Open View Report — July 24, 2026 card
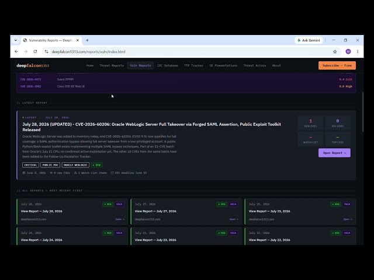The height and width of the screenshot is (280, 374). [x=72, y=236]
